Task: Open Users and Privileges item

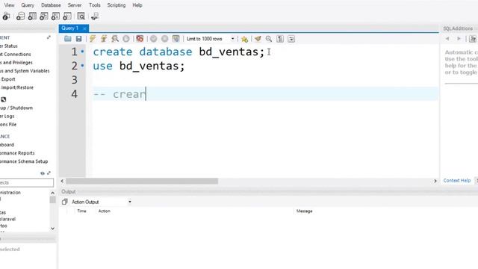Action: coord(16,62)
